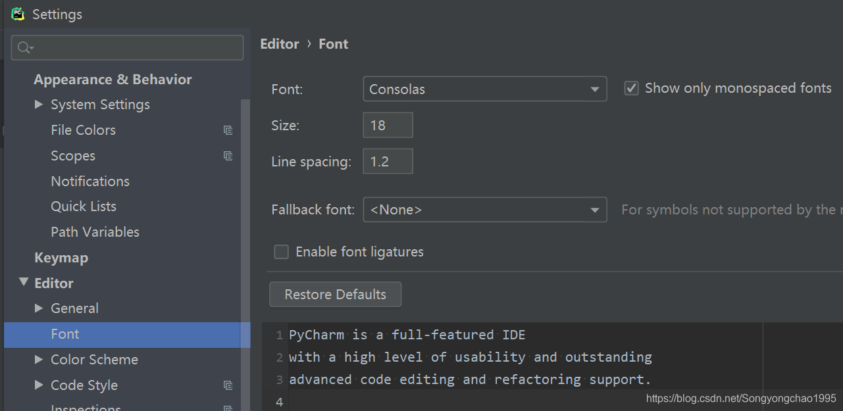Click the Font breadcrumb title
Viewport: 843px width, 411px height.
[x=334, y=44]
